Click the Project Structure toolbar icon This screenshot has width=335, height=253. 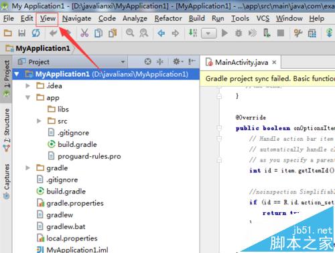[312, 33]
